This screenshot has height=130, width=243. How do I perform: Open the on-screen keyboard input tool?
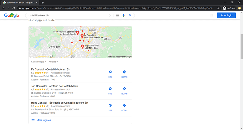(x=117, y=15)
